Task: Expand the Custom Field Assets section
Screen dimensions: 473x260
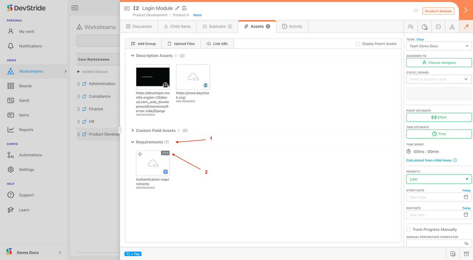Action: click(x=133, y=130)
